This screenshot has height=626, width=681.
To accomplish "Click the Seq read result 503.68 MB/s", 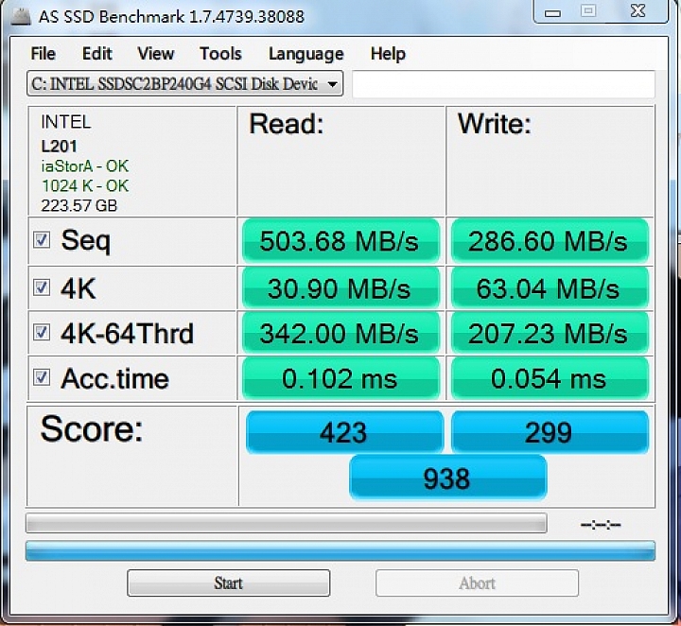I will click(340, 241).
